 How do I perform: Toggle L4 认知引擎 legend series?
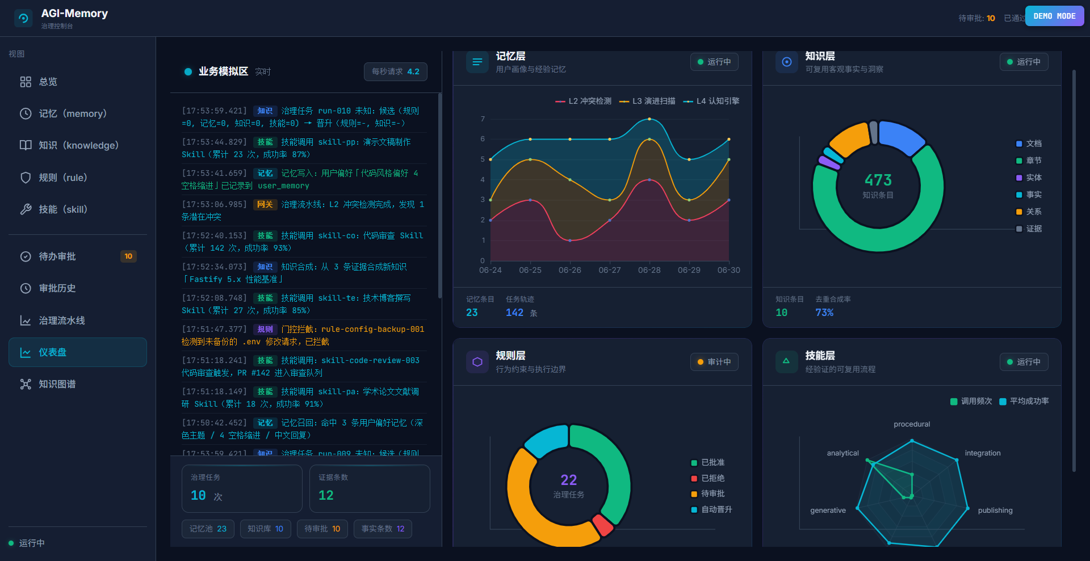coord(711,101)
